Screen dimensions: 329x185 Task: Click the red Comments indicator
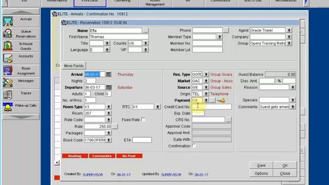(x=102, y=156)
